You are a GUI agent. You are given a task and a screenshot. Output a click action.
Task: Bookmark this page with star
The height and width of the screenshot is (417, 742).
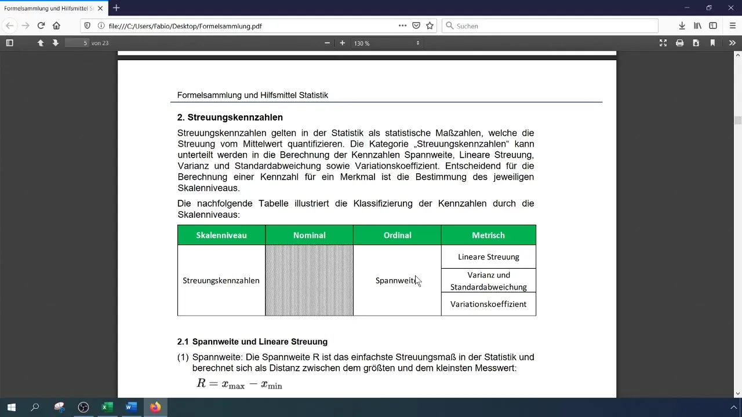coord(430,25)
